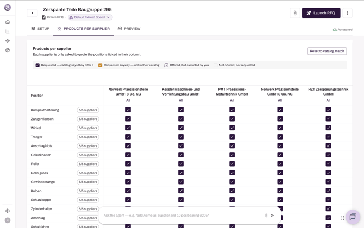
Task: Click the drag handle dots beside chat button
Action: click(343, 218)
